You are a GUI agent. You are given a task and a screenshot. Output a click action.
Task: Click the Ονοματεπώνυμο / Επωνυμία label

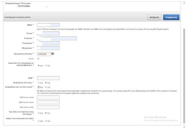tap(18, 3)
